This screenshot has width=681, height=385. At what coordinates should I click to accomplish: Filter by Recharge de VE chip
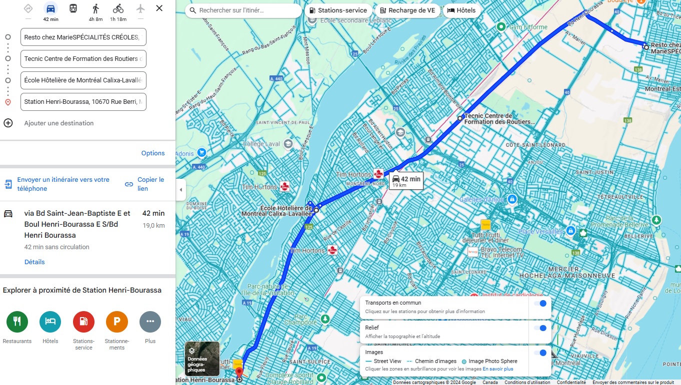407,10
